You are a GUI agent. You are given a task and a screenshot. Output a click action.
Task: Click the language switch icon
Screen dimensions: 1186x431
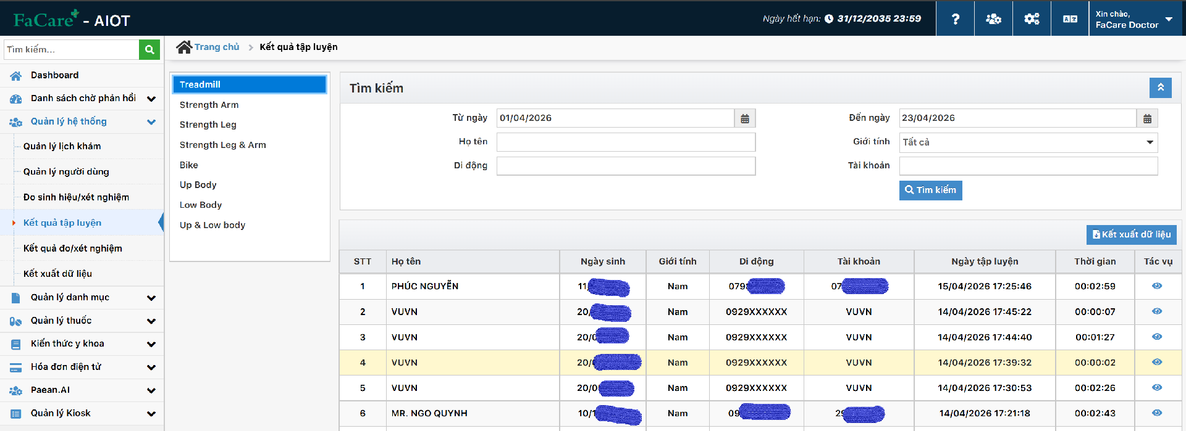[1070, 19]
